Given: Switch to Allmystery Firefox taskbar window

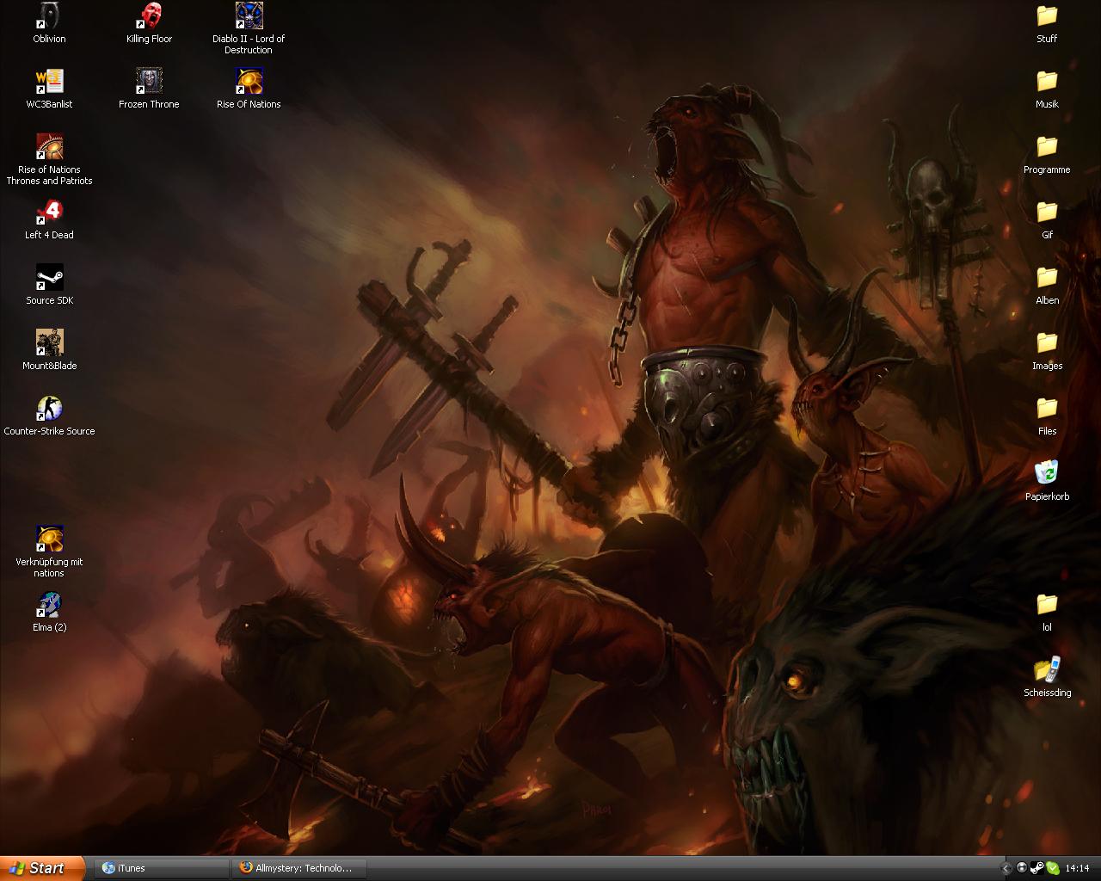Looking at the screenshot, I should coord(300,868).
